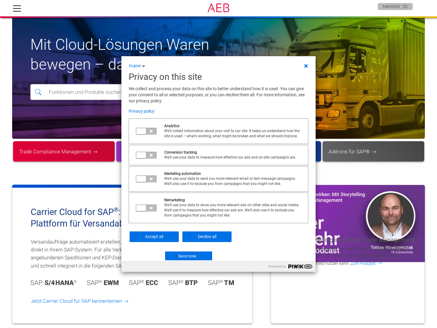Click the SAP S/4HANA logo
The width and height of the screenshot is (437, 328).
pos(54,283)
